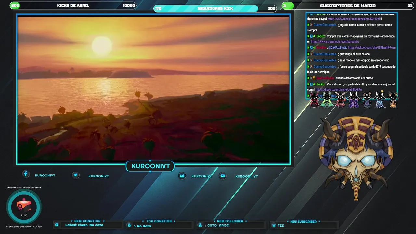Click the KickBot username in chat
This screenshot has width=416, height=234.
pos(322,48)
